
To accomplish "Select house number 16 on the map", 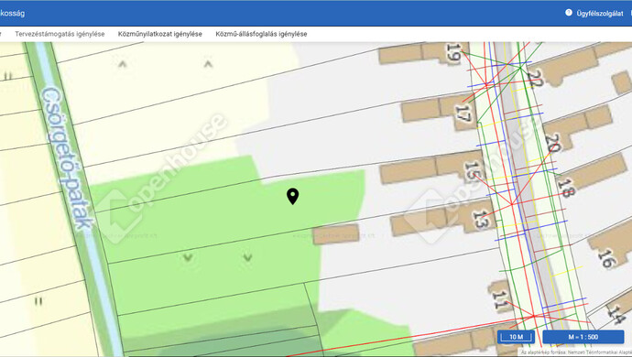I will (606, 259).
